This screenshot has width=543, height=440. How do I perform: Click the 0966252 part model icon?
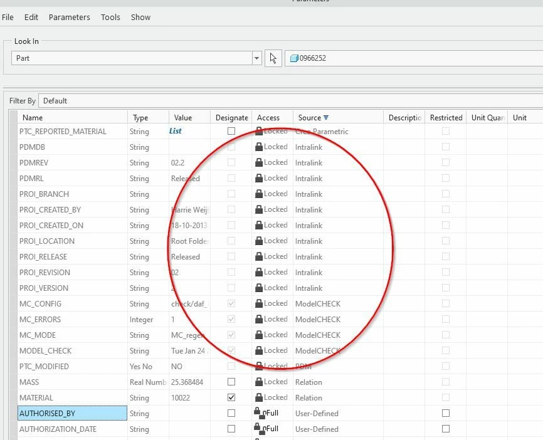click(294, 58)
